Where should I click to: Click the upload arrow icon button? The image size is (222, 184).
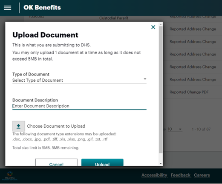click(19, 126)
